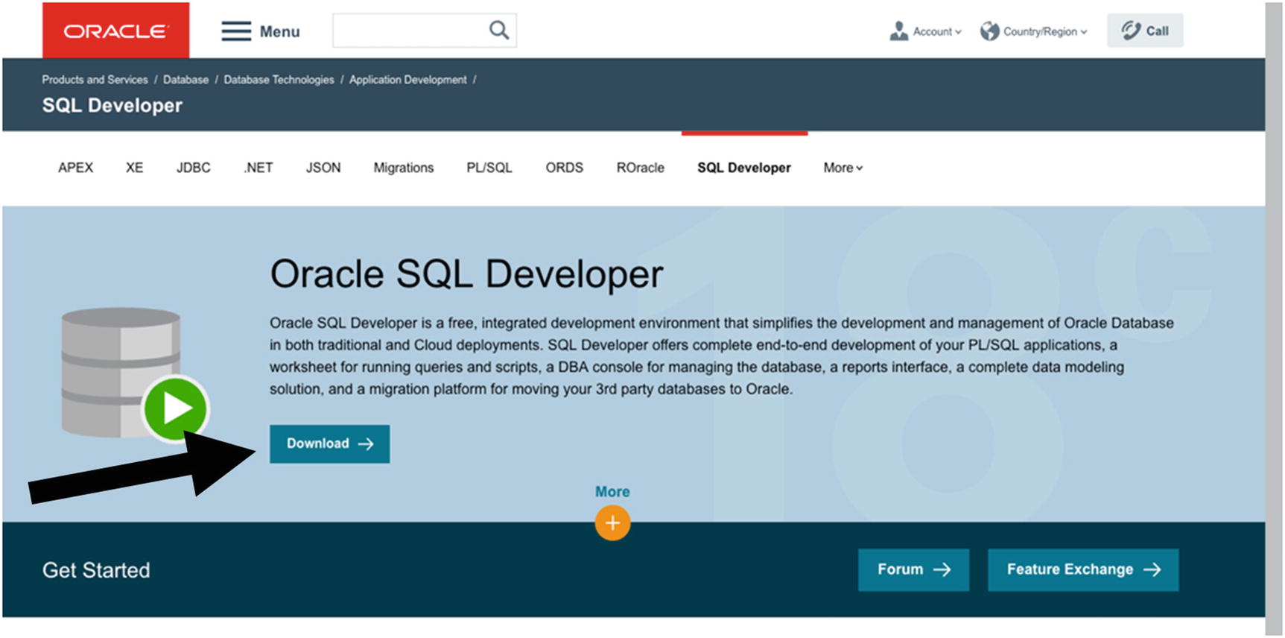Click the Oracle SQL Developer heading
Viewport: 1285px width, 638px height.
(466, 274)
